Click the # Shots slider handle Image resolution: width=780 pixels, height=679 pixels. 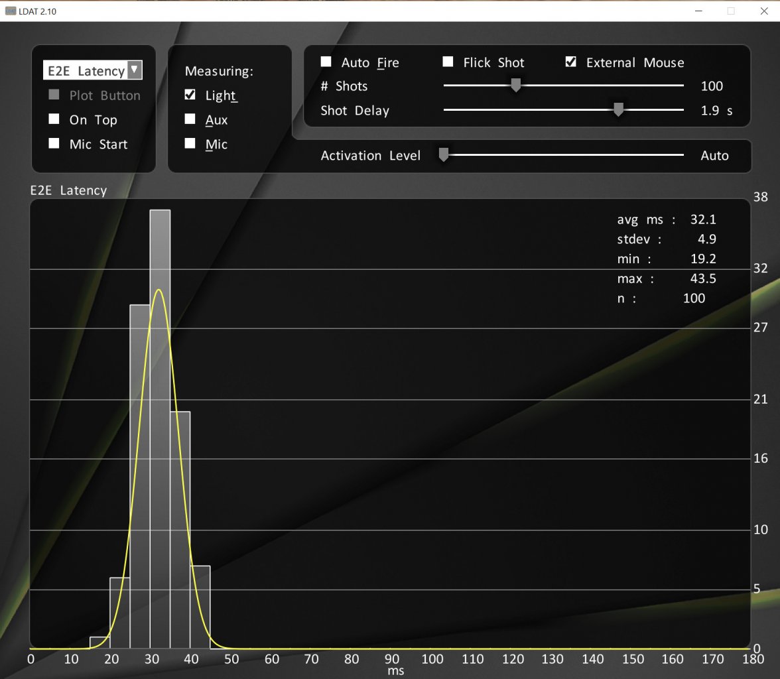(x=516, y=85)
